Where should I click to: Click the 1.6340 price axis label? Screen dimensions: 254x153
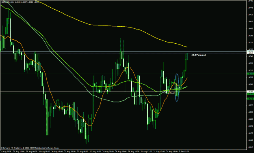[250, 57]
